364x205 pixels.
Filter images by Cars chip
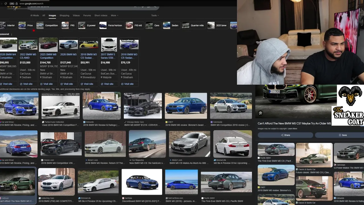pos(153,25)
